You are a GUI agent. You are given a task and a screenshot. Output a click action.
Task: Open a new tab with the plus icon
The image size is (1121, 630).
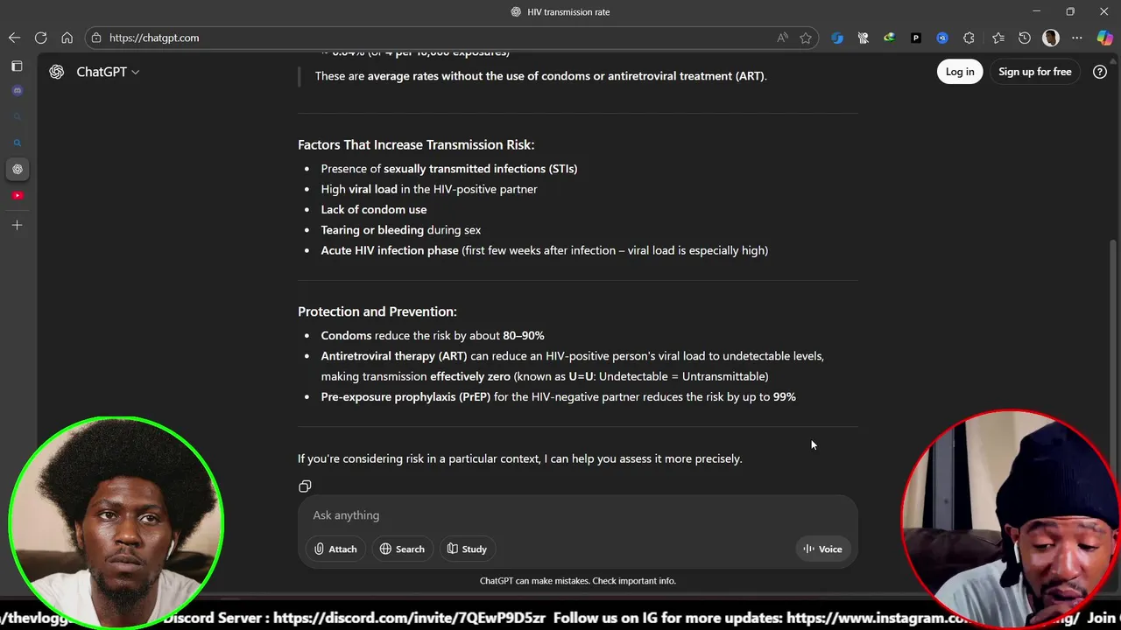click(17, 225)
